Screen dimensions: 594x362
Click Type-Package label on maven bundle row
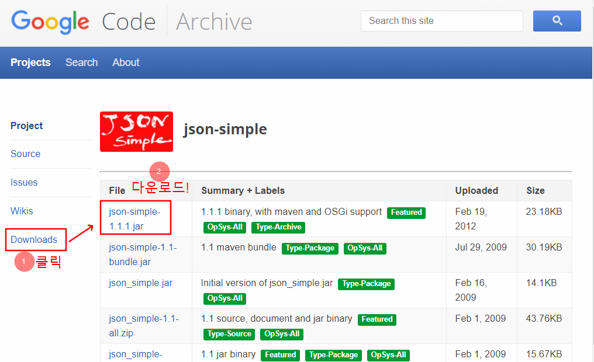(x=310, y=249)
